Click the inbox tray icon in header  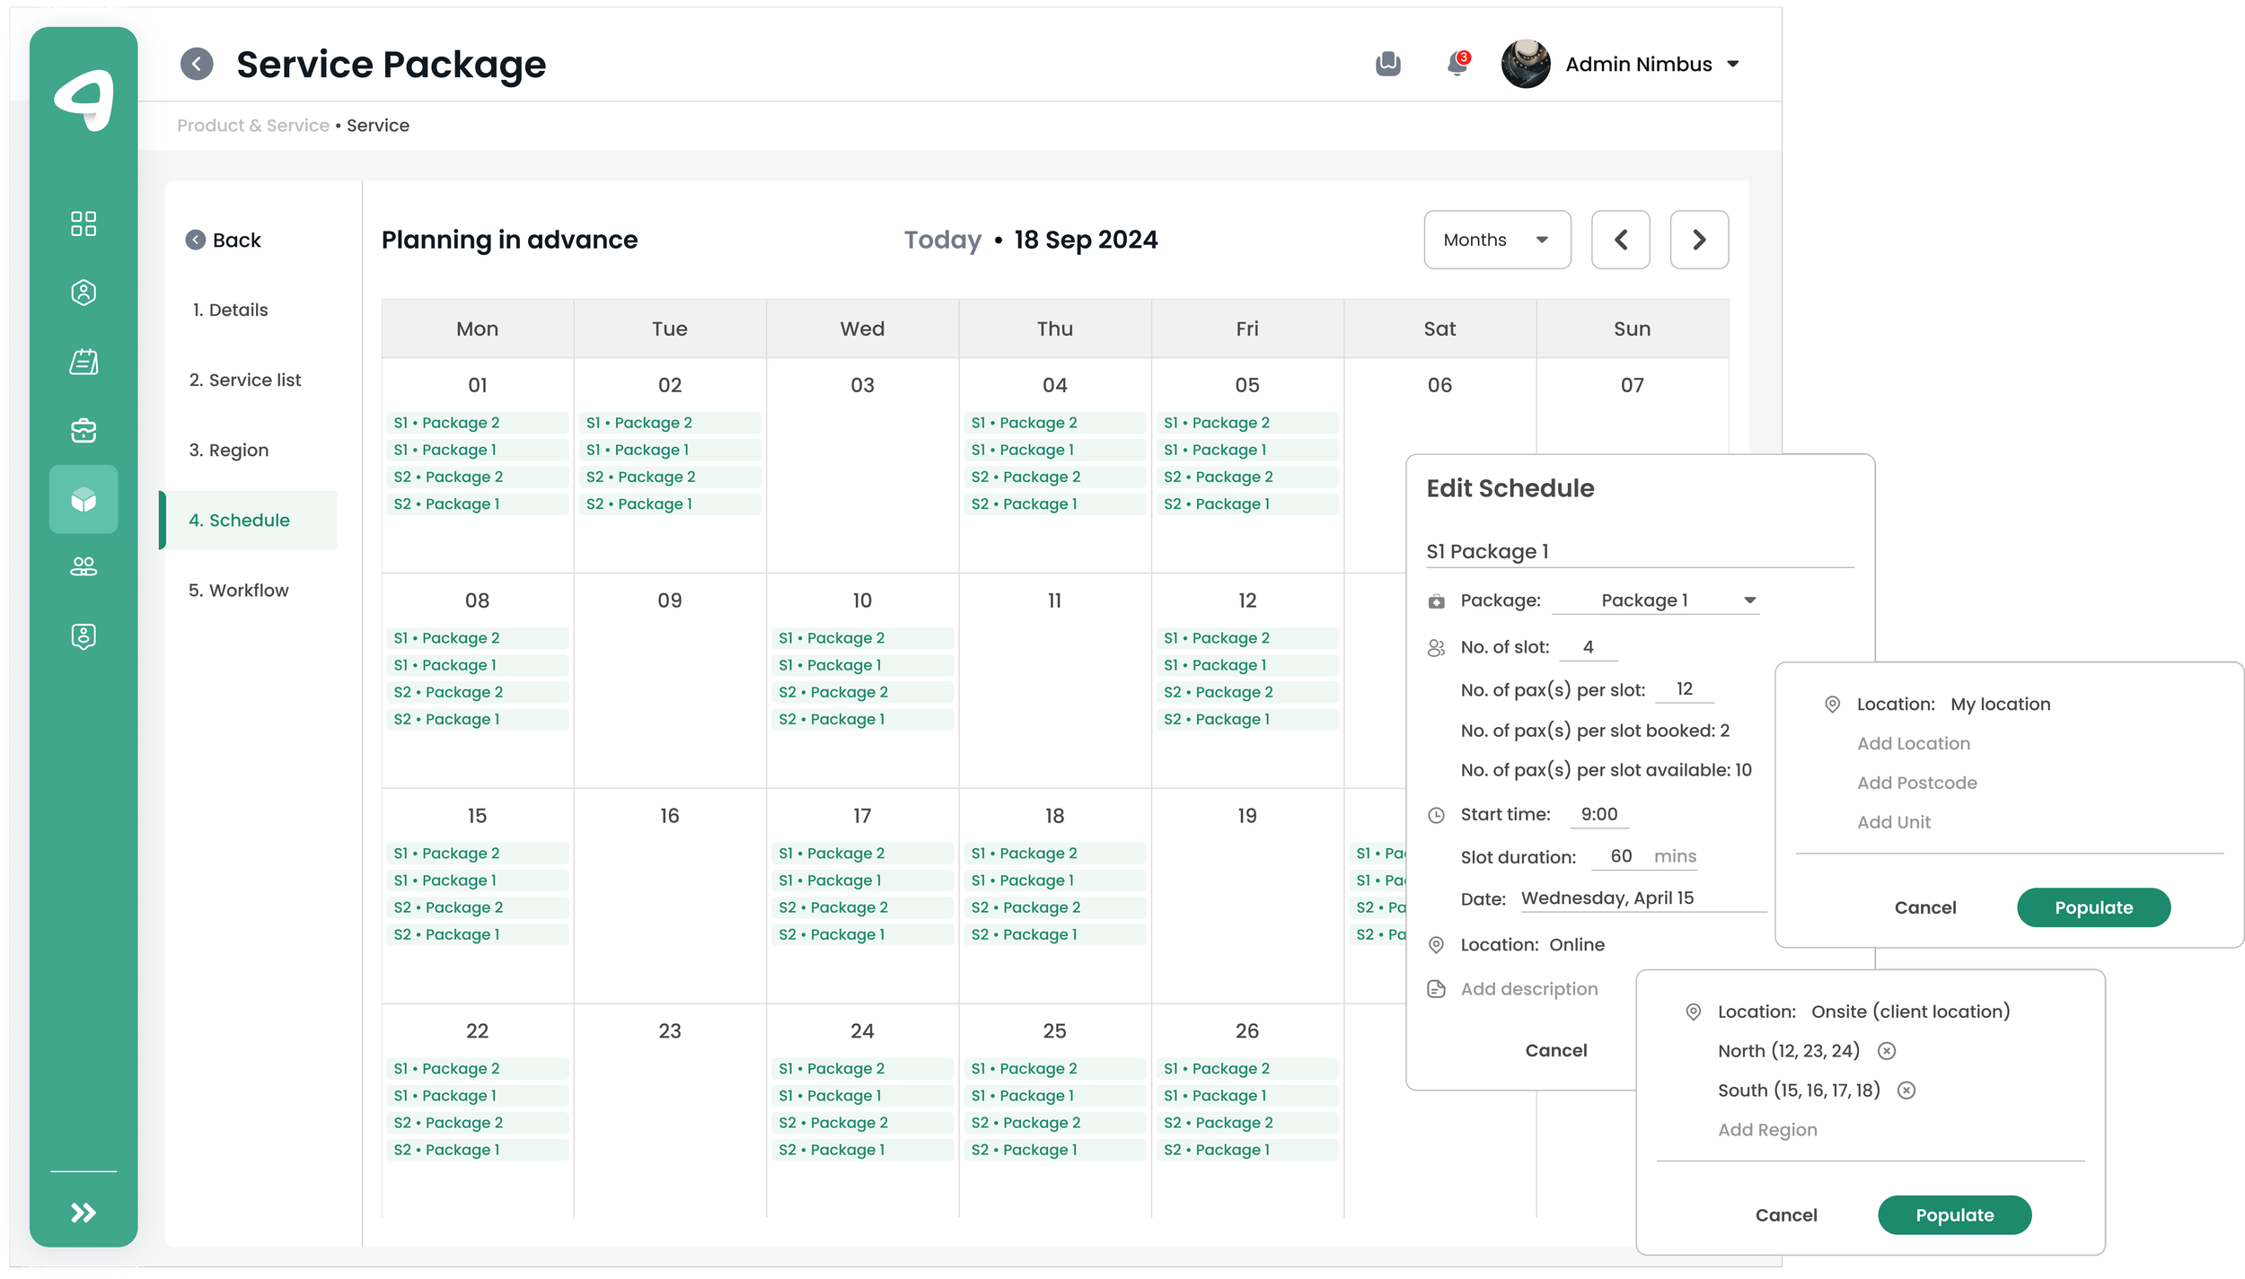click(1387, 65)
